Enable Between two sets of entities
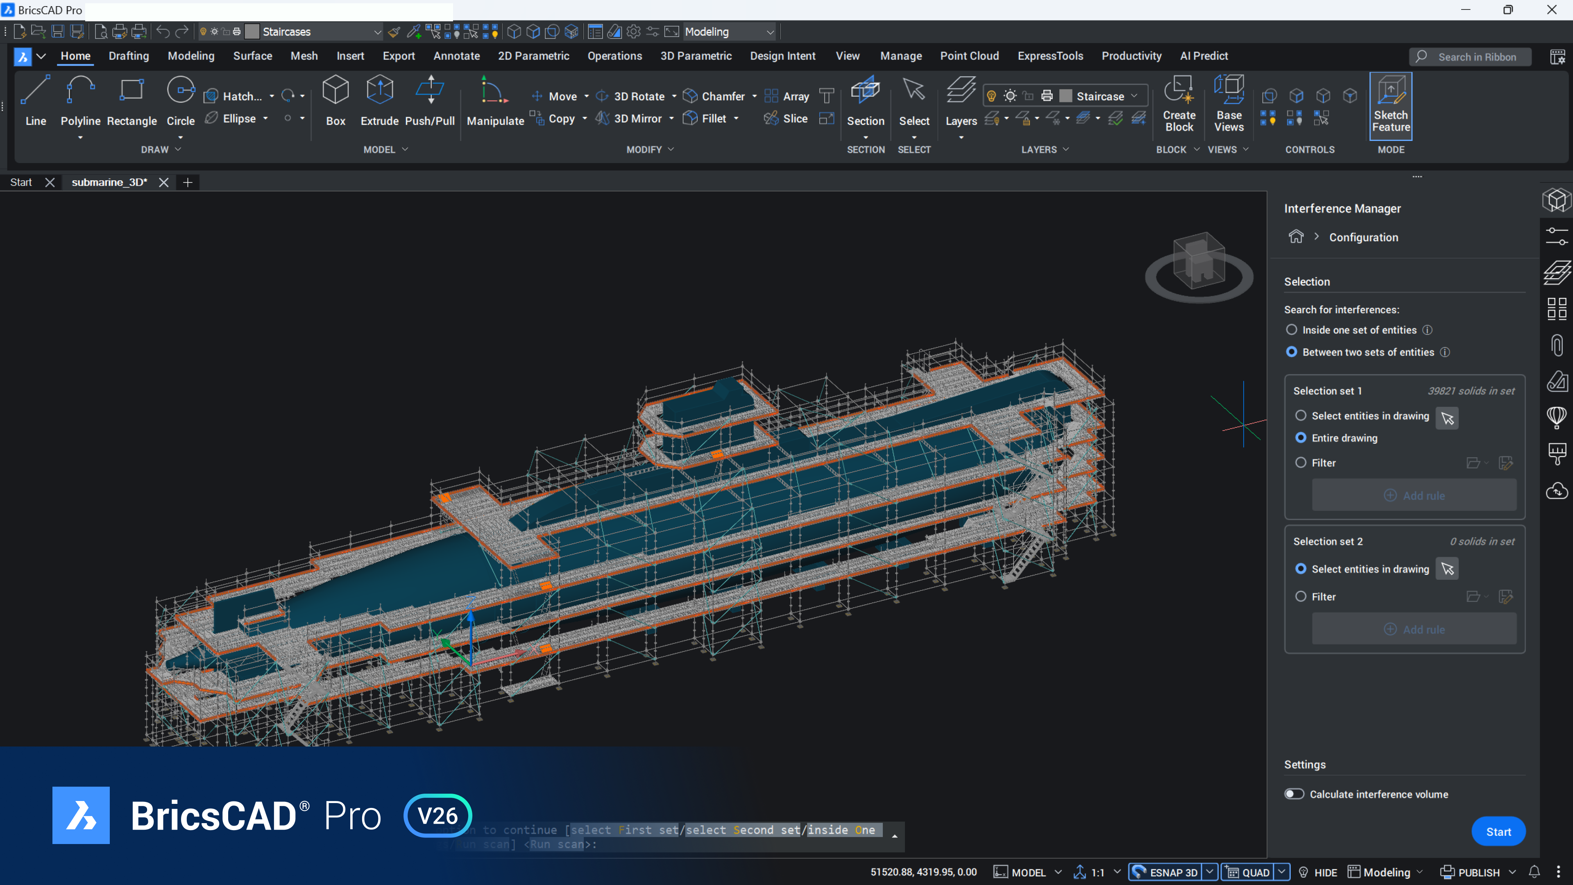1573x885 pixels. point(1292,352)
